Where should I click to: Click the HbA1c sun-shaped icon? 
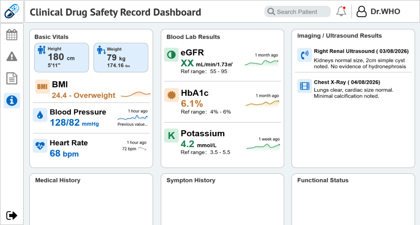pyautogui.click(x=171, y=95)
